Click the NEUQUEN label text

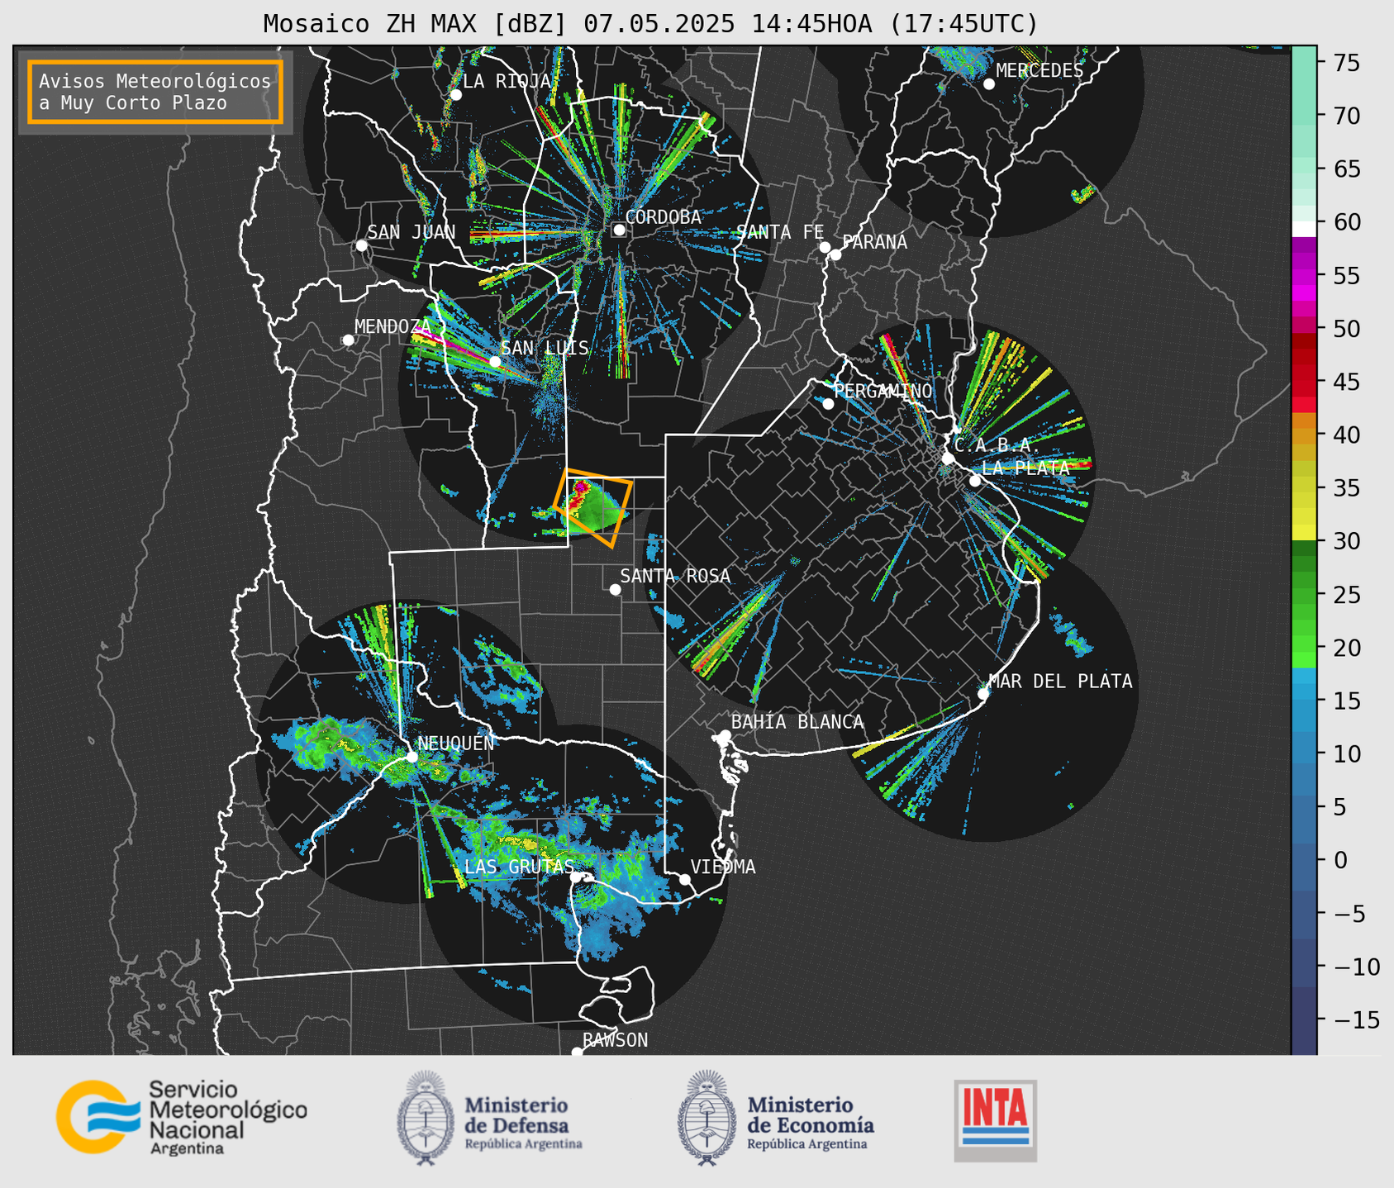[456, 743]
